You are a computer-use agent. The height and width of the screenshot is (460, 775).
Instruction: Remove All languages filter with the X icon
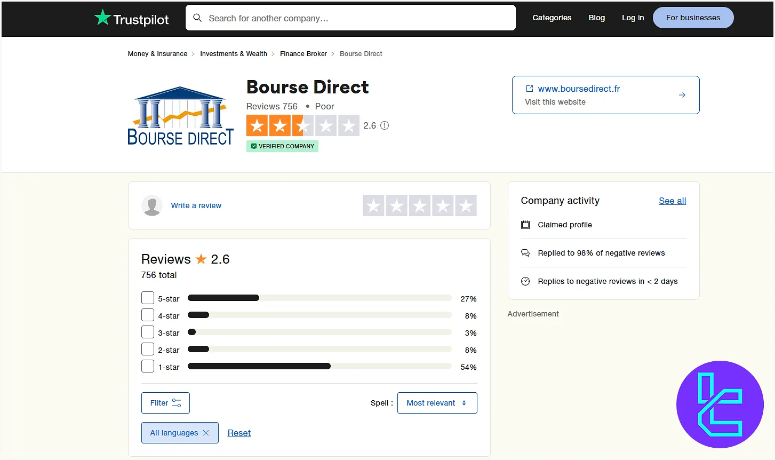coord(206,433)
